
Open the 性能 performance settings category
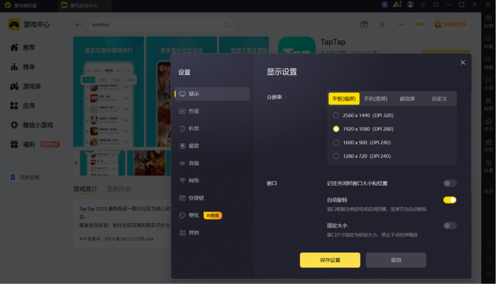point(212,111)
